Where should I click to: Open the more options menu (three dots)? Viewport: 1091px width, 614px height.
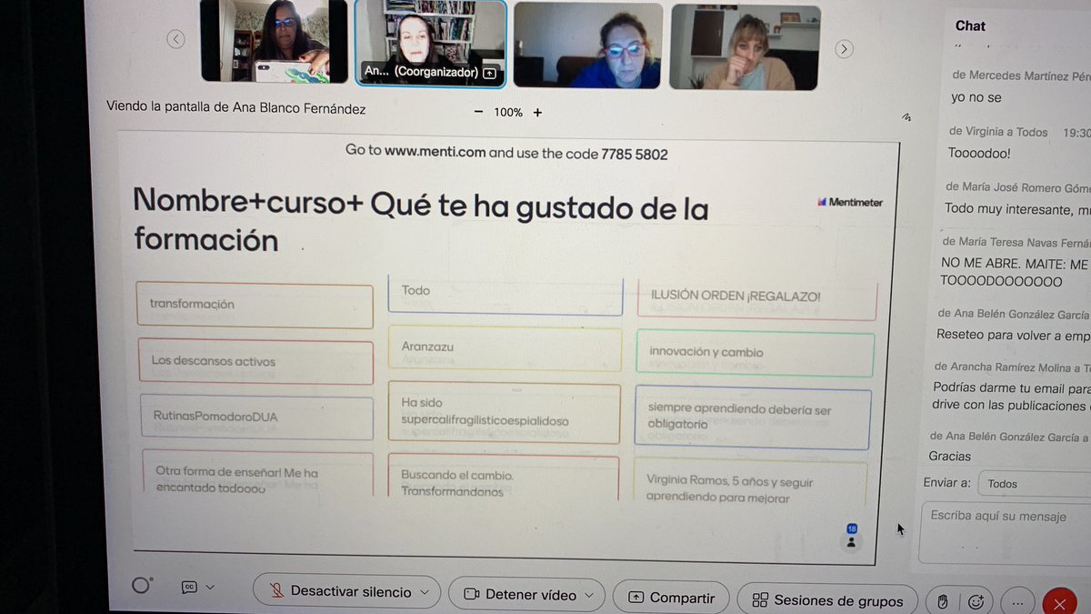[x=1017, y=601]
